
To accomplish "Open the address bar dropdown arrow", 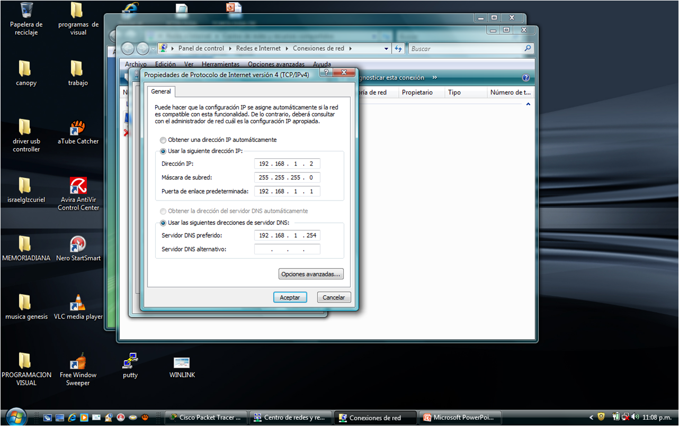I will [385, 48].
